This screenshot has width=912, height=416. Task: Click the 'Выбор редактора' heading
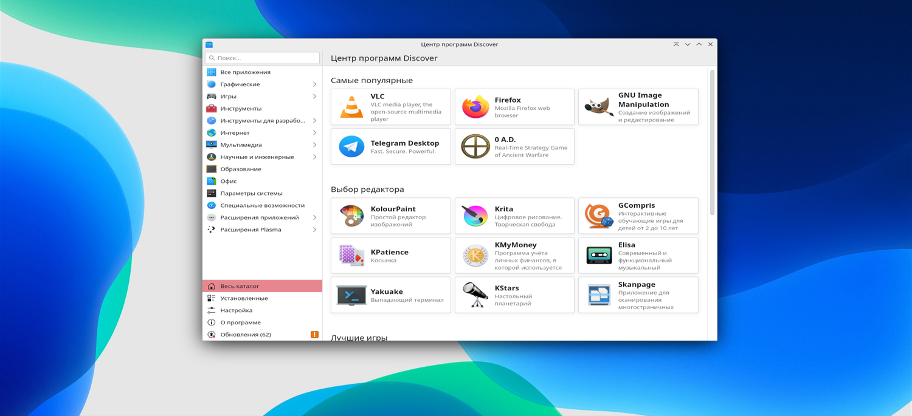click(x=367, y=189)
